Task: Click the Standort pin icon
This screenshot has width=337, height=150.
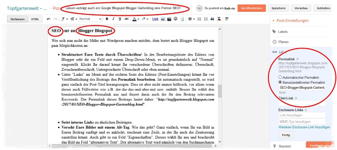Action: [274, 146]
